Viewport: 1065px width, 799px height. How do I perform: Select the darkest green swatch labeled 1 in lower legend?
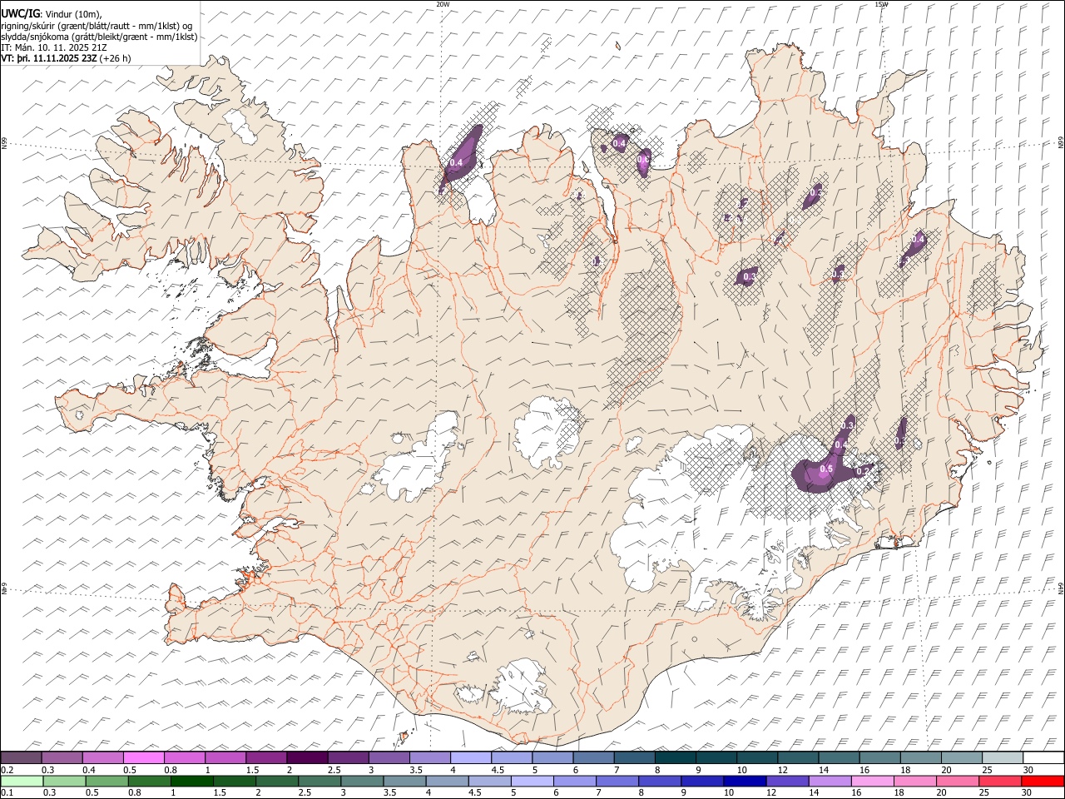(x=191, y=781)
